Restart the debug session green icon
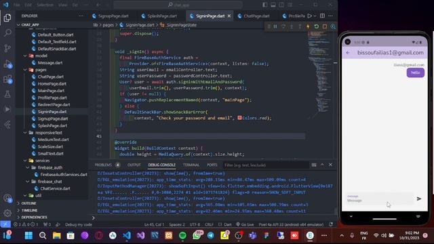 tap(316, 26)
